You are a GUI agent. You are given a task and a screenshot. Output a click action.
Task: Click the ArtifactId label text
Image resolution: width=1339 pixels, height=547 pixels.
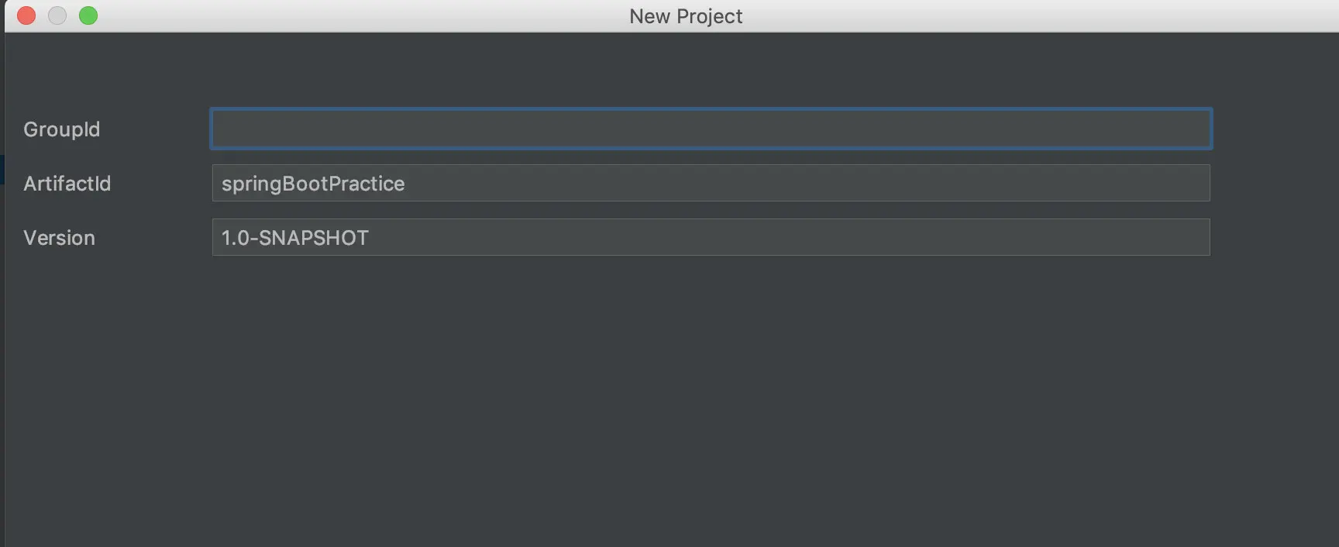67,184
